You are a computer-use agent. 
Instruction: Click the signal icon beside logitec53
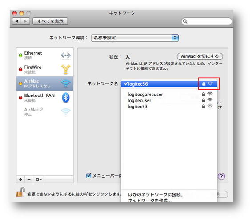point(210,106)
